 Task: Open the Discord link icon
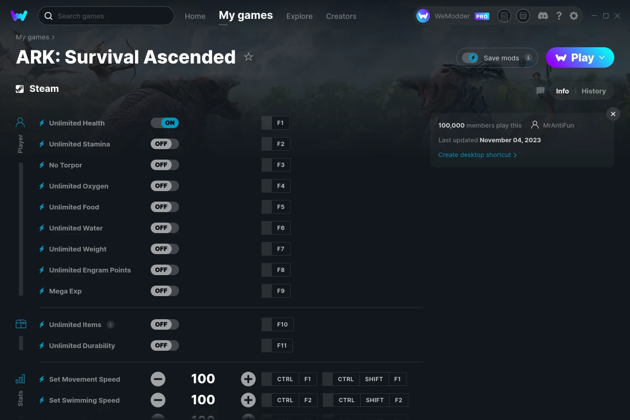click(543, 16)
